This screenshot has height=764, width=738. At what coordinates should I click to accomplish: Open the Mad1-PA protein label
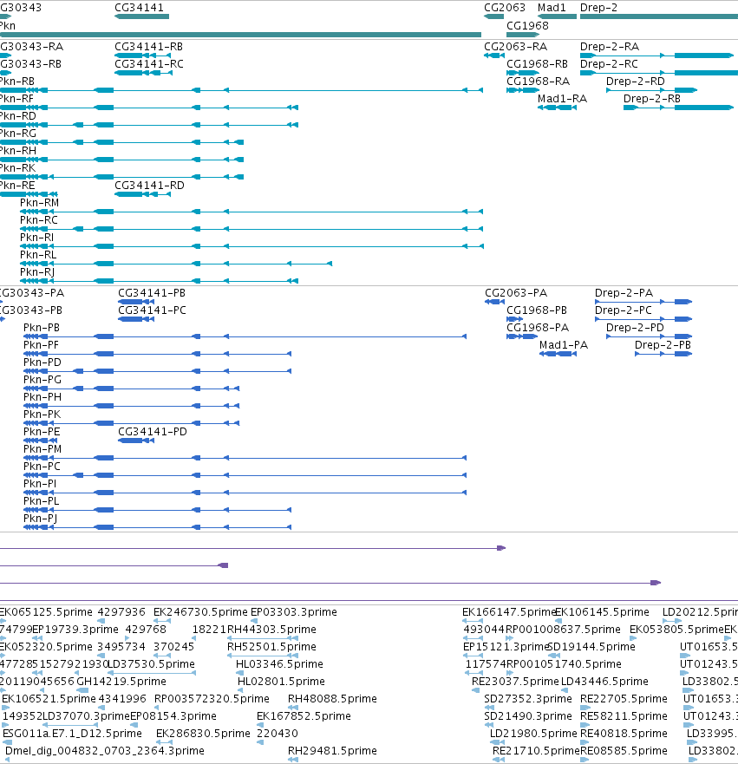tap(564, 345)
